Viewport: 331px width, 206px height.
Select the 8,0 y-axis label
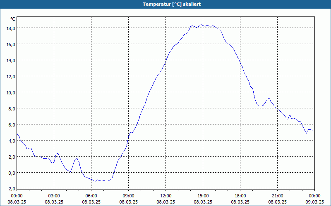point(12,109)
